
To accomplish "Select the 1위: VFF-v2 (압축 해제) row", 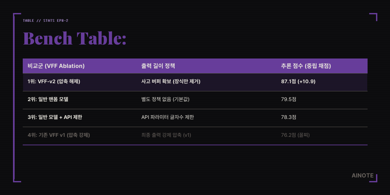I will tap(195, 82).
